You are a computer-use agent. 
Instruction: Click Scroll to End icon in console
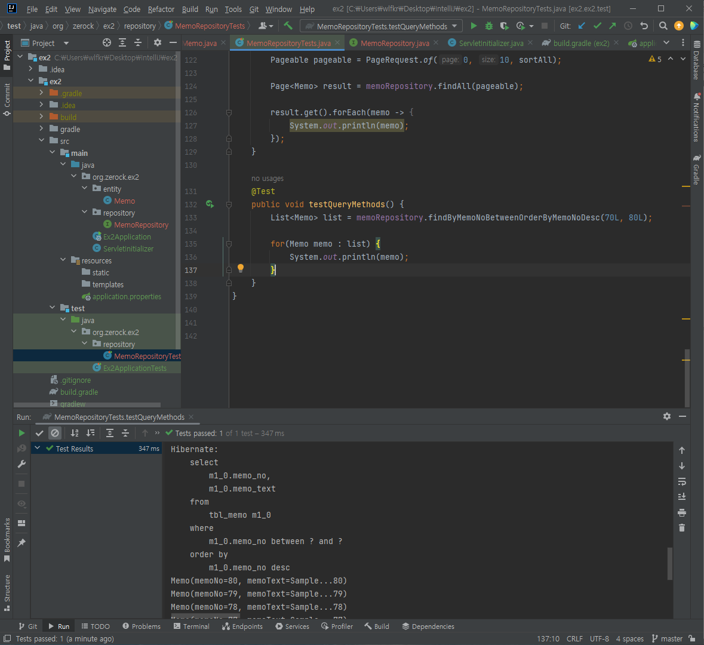point(681,497)
